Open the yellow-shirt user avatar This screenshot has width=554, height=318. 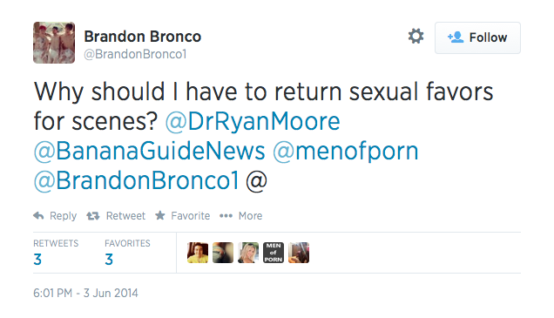pos(198,253)
